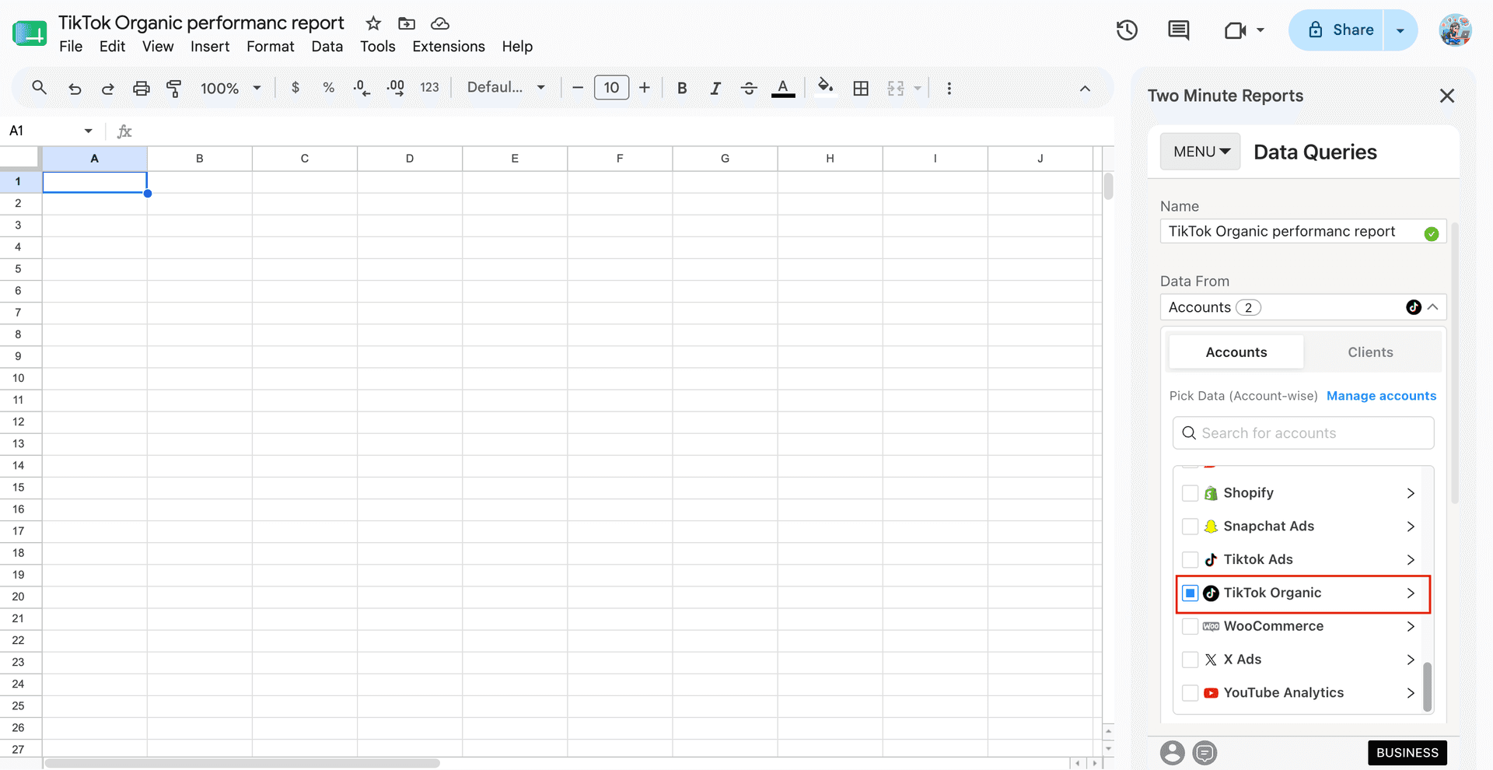Viewport: 1493px width, 770px height.
Task: Decrease decimal places
Action: coord(362,88)
